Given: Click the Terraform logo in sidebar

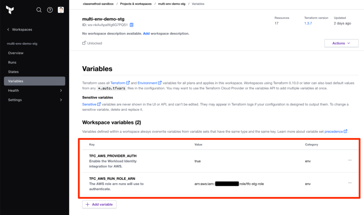Looking at the screenshot, I should pos(10,10).
